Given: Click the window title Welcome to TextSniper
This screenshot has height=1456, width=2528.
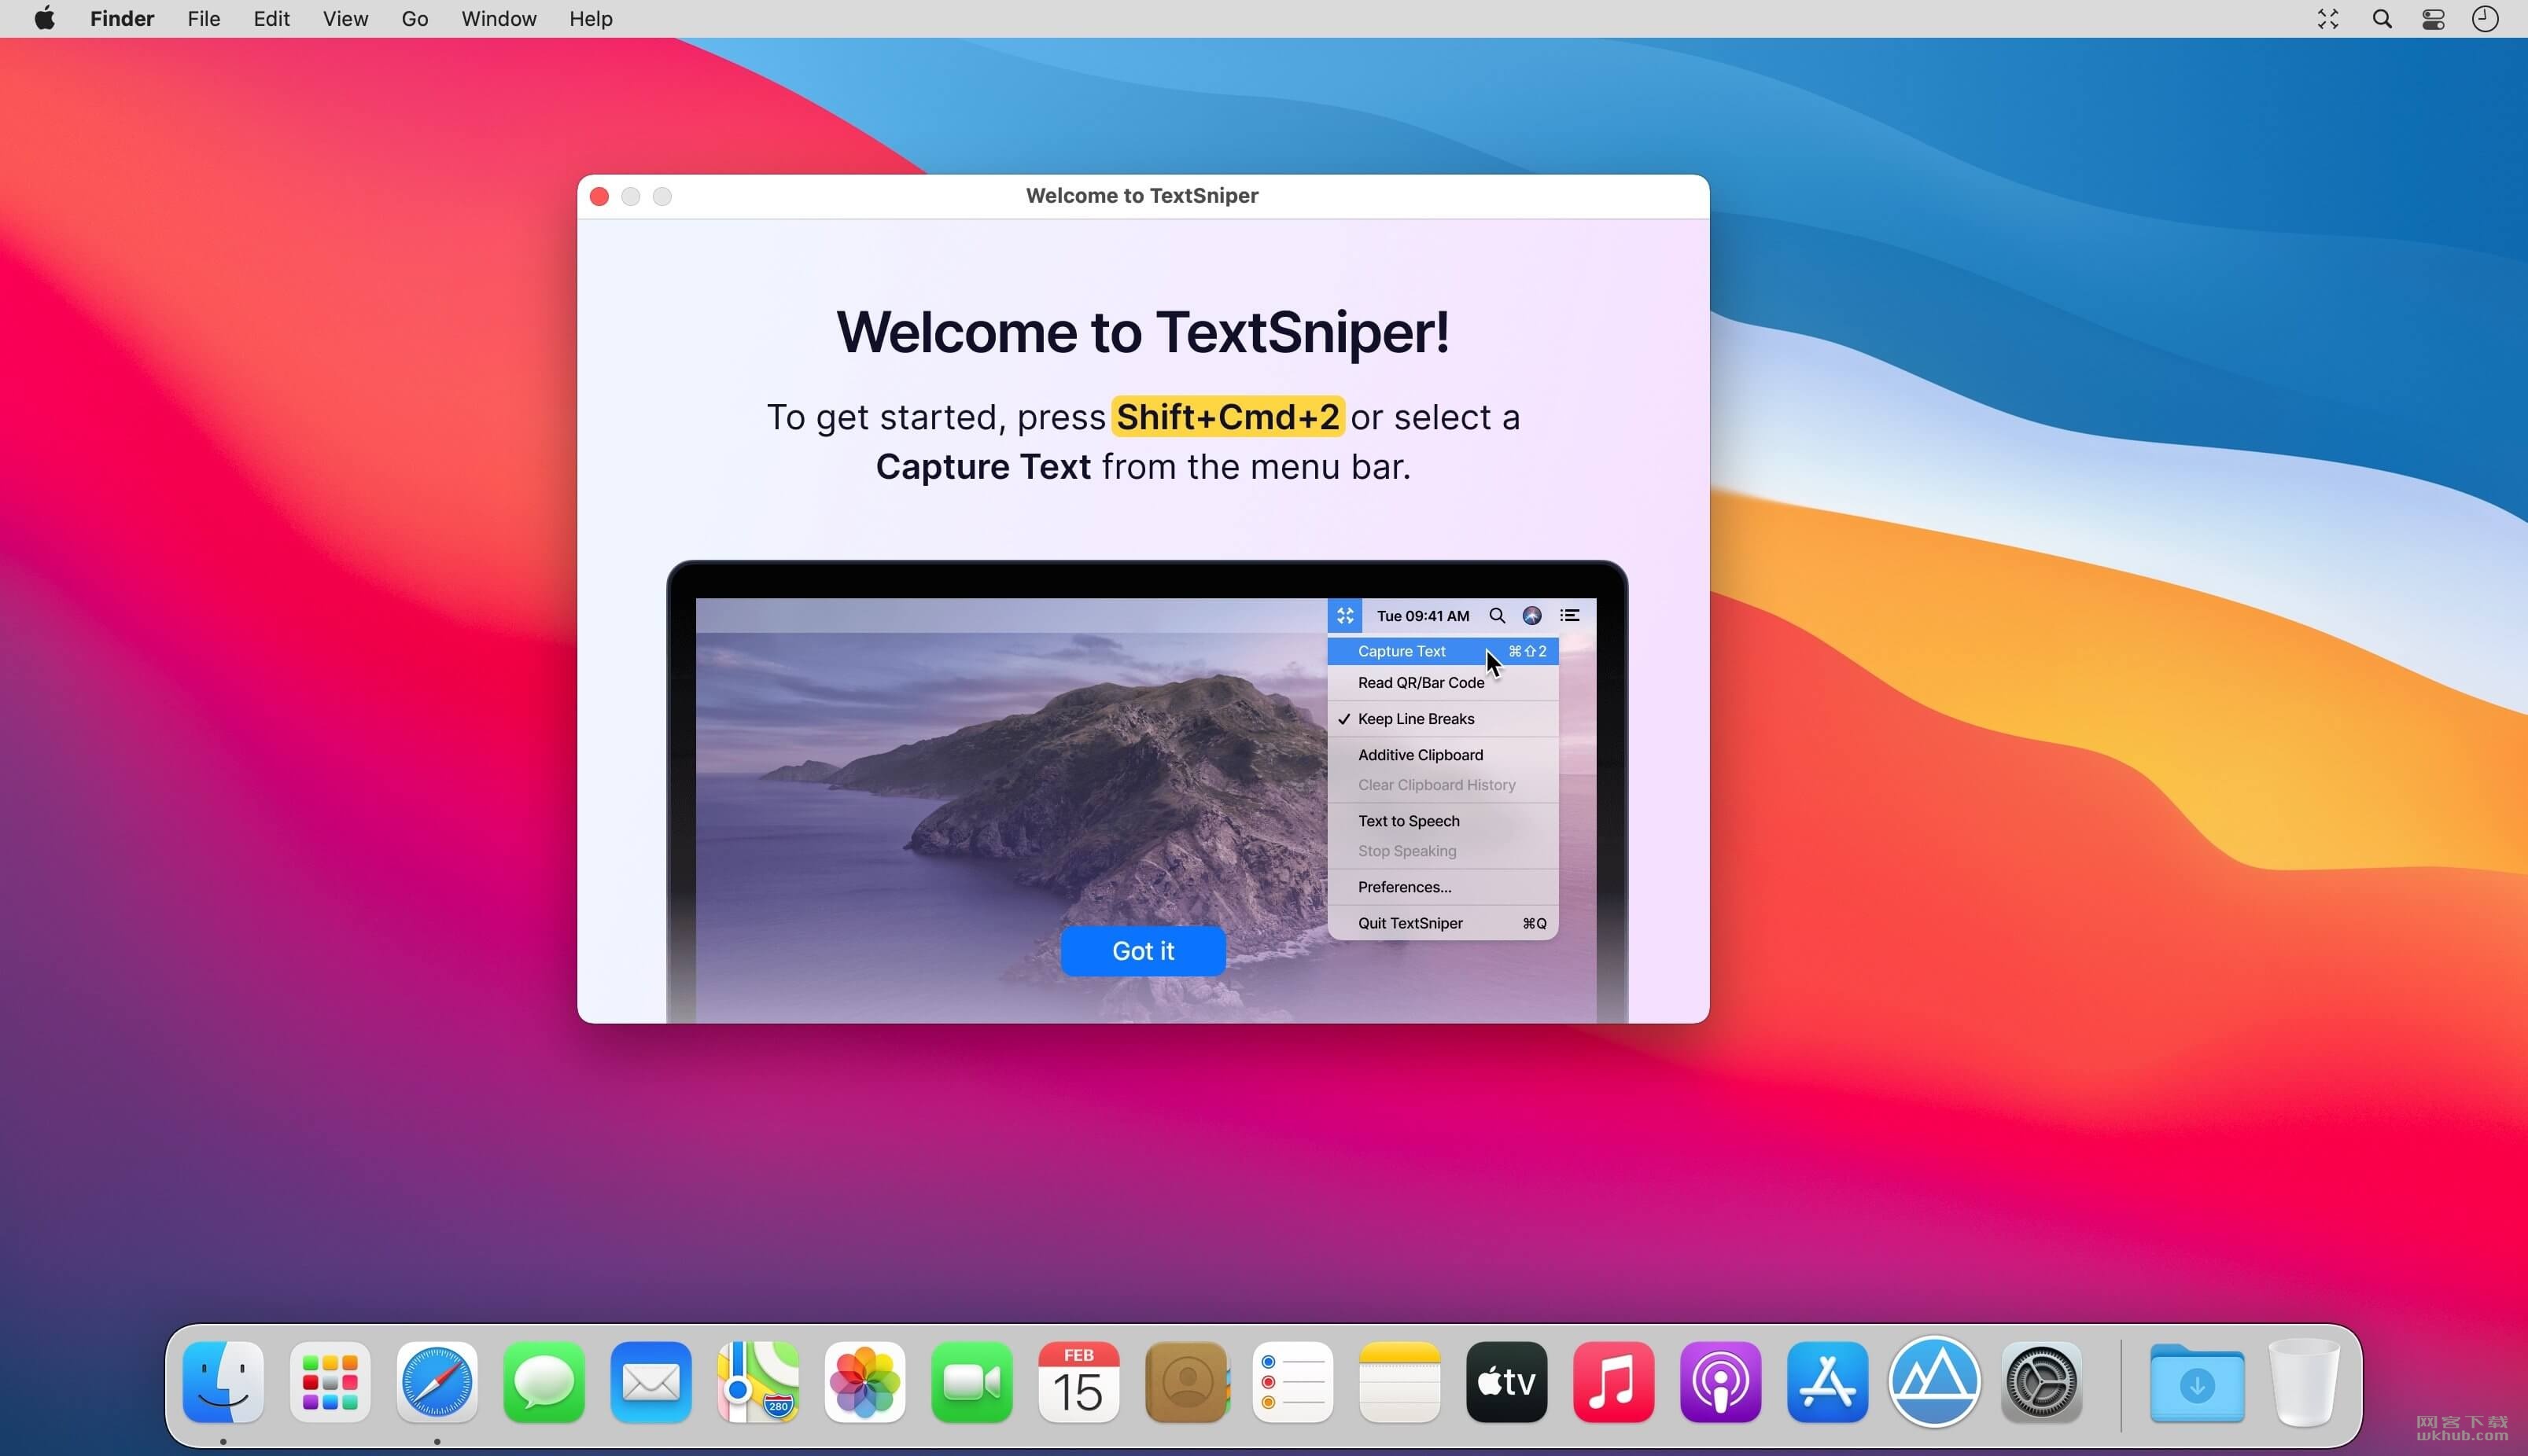Looking at the screenshot, I should point(1142,196).
